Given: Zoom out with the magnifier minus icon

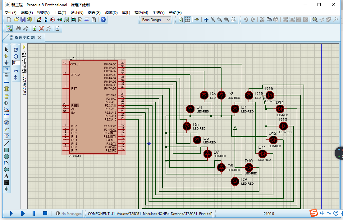Looking at the screenshot, I should [220, 20].
